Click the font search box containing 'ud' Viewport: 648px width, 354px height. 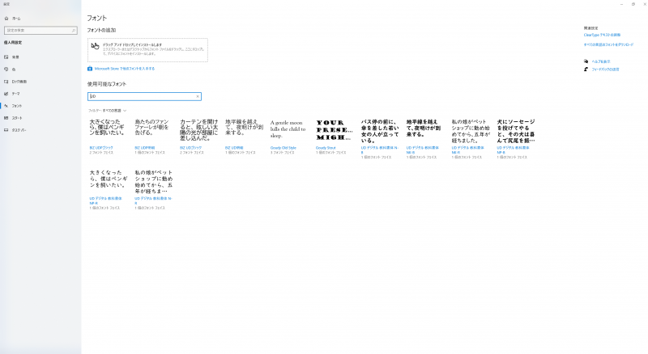pos(144,96)
